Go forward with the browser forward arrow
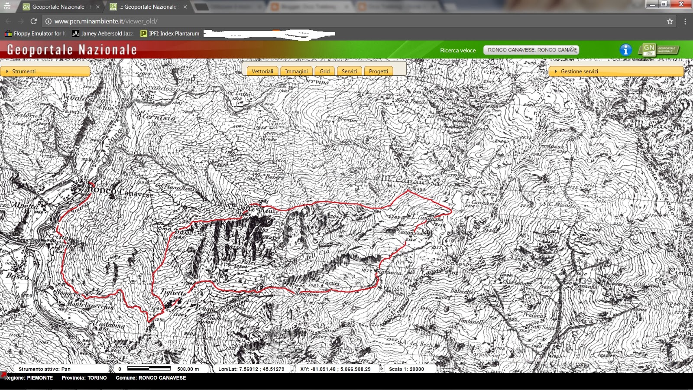The height and width of the screenshot is (390, 693). pyautogui.click(x=21, y=21)
